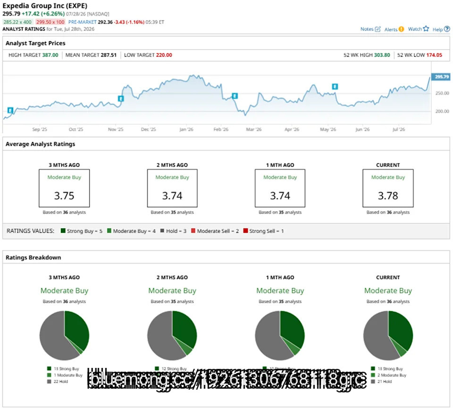This screenshot has height=409, width=453.
Task: Click the Jan '26 axis label
Action: 186,129
